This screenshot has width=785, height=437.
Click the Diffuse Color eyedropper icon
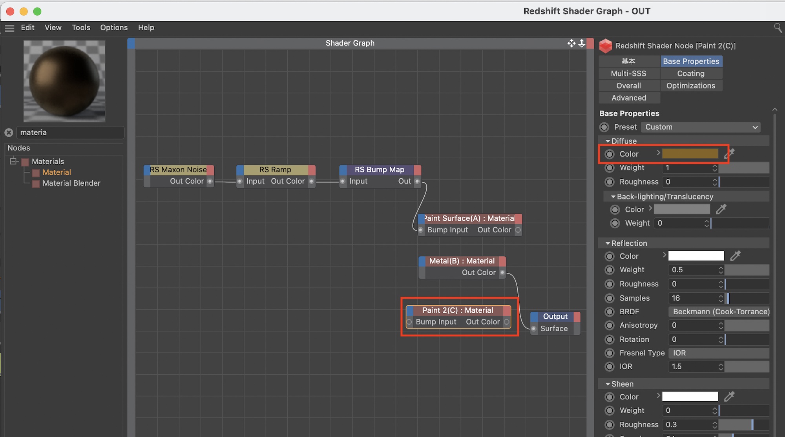click(729, 154)
